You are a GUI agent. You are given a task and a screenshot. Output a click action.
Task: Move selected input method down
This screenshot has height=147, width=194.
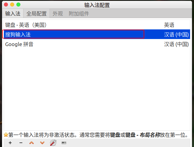[x=42, y=143]
